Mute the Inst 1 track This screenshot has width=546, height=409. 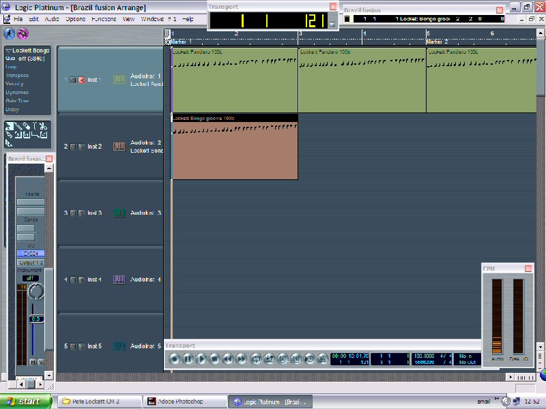[73, 80]
